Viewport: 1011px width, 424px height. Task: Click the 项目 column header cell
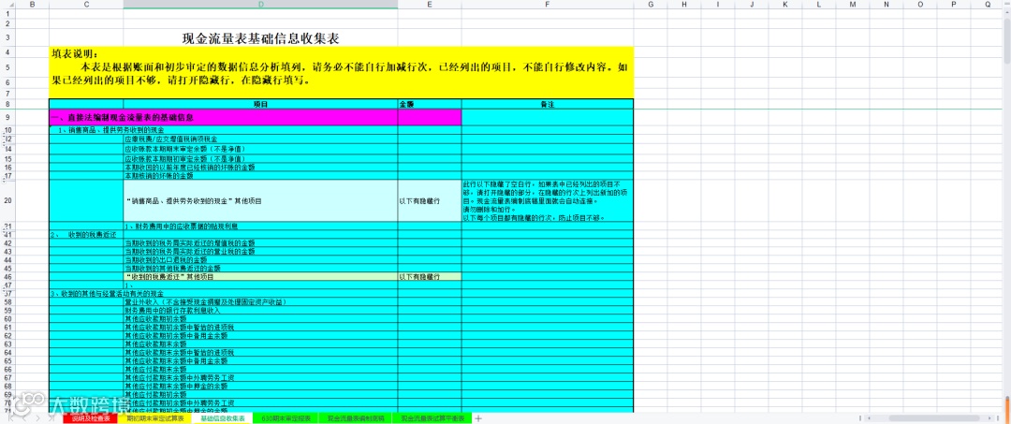coord(260,104)
